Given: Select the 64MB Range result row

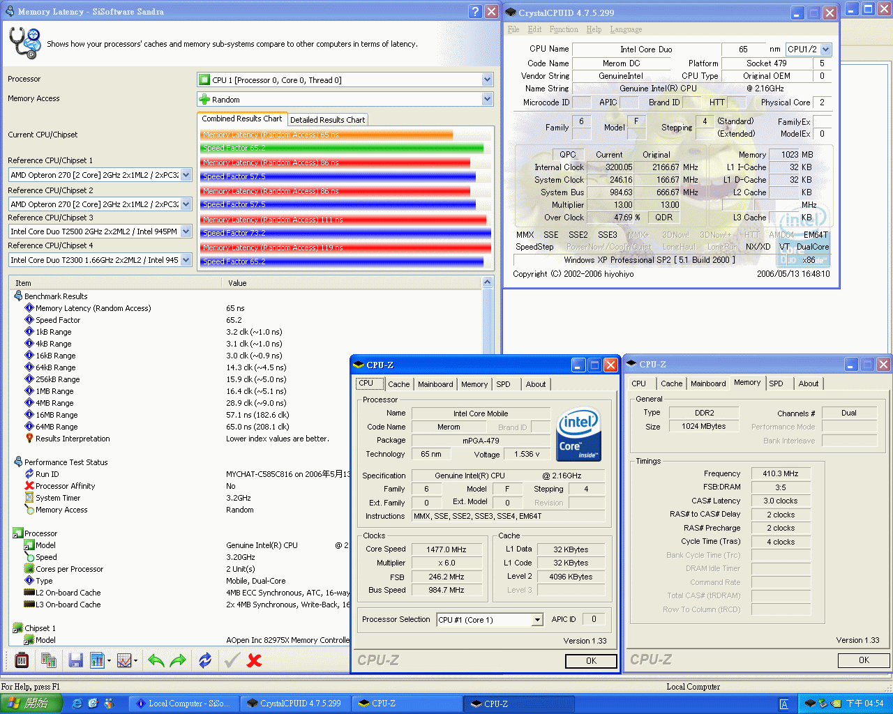Looking at the screenshot, I should pyautogui.click(x=57, y=427).
